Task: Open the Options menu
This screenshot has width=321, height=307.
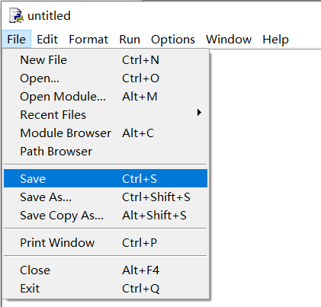Action: (173, 40)
